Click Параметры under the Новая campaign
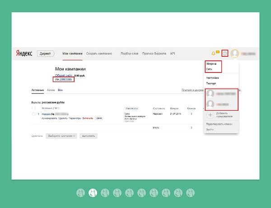This screenshot has width=271, height=208. tap(75, 118)
